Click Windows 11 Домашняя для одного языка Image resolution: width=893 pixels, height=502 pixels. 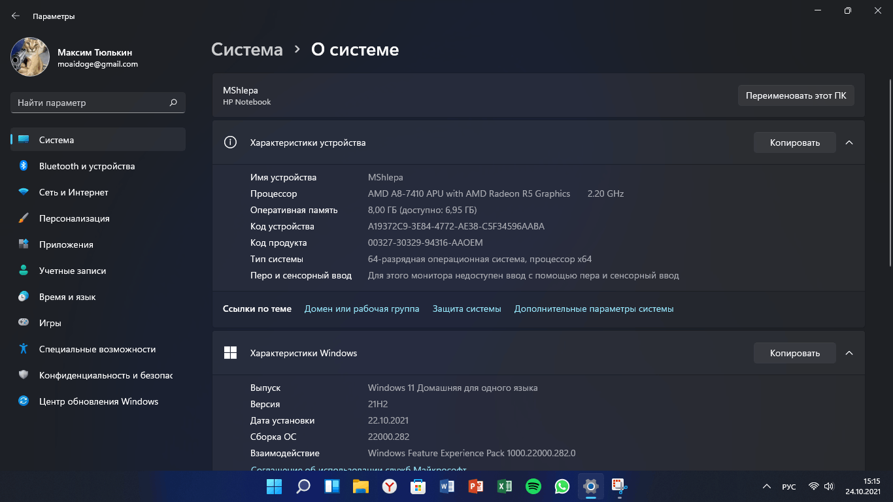tap(453, 388)
